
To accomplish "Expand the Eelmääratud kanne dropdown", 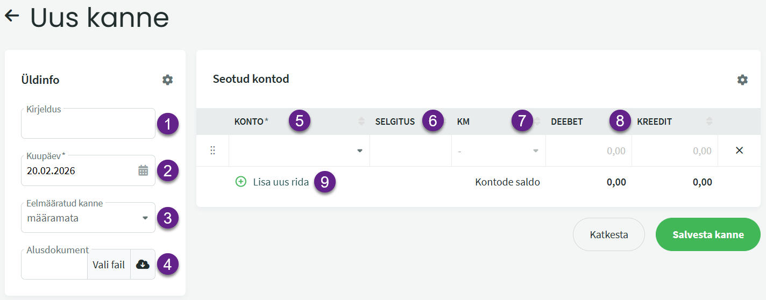I will coord(145,218).
